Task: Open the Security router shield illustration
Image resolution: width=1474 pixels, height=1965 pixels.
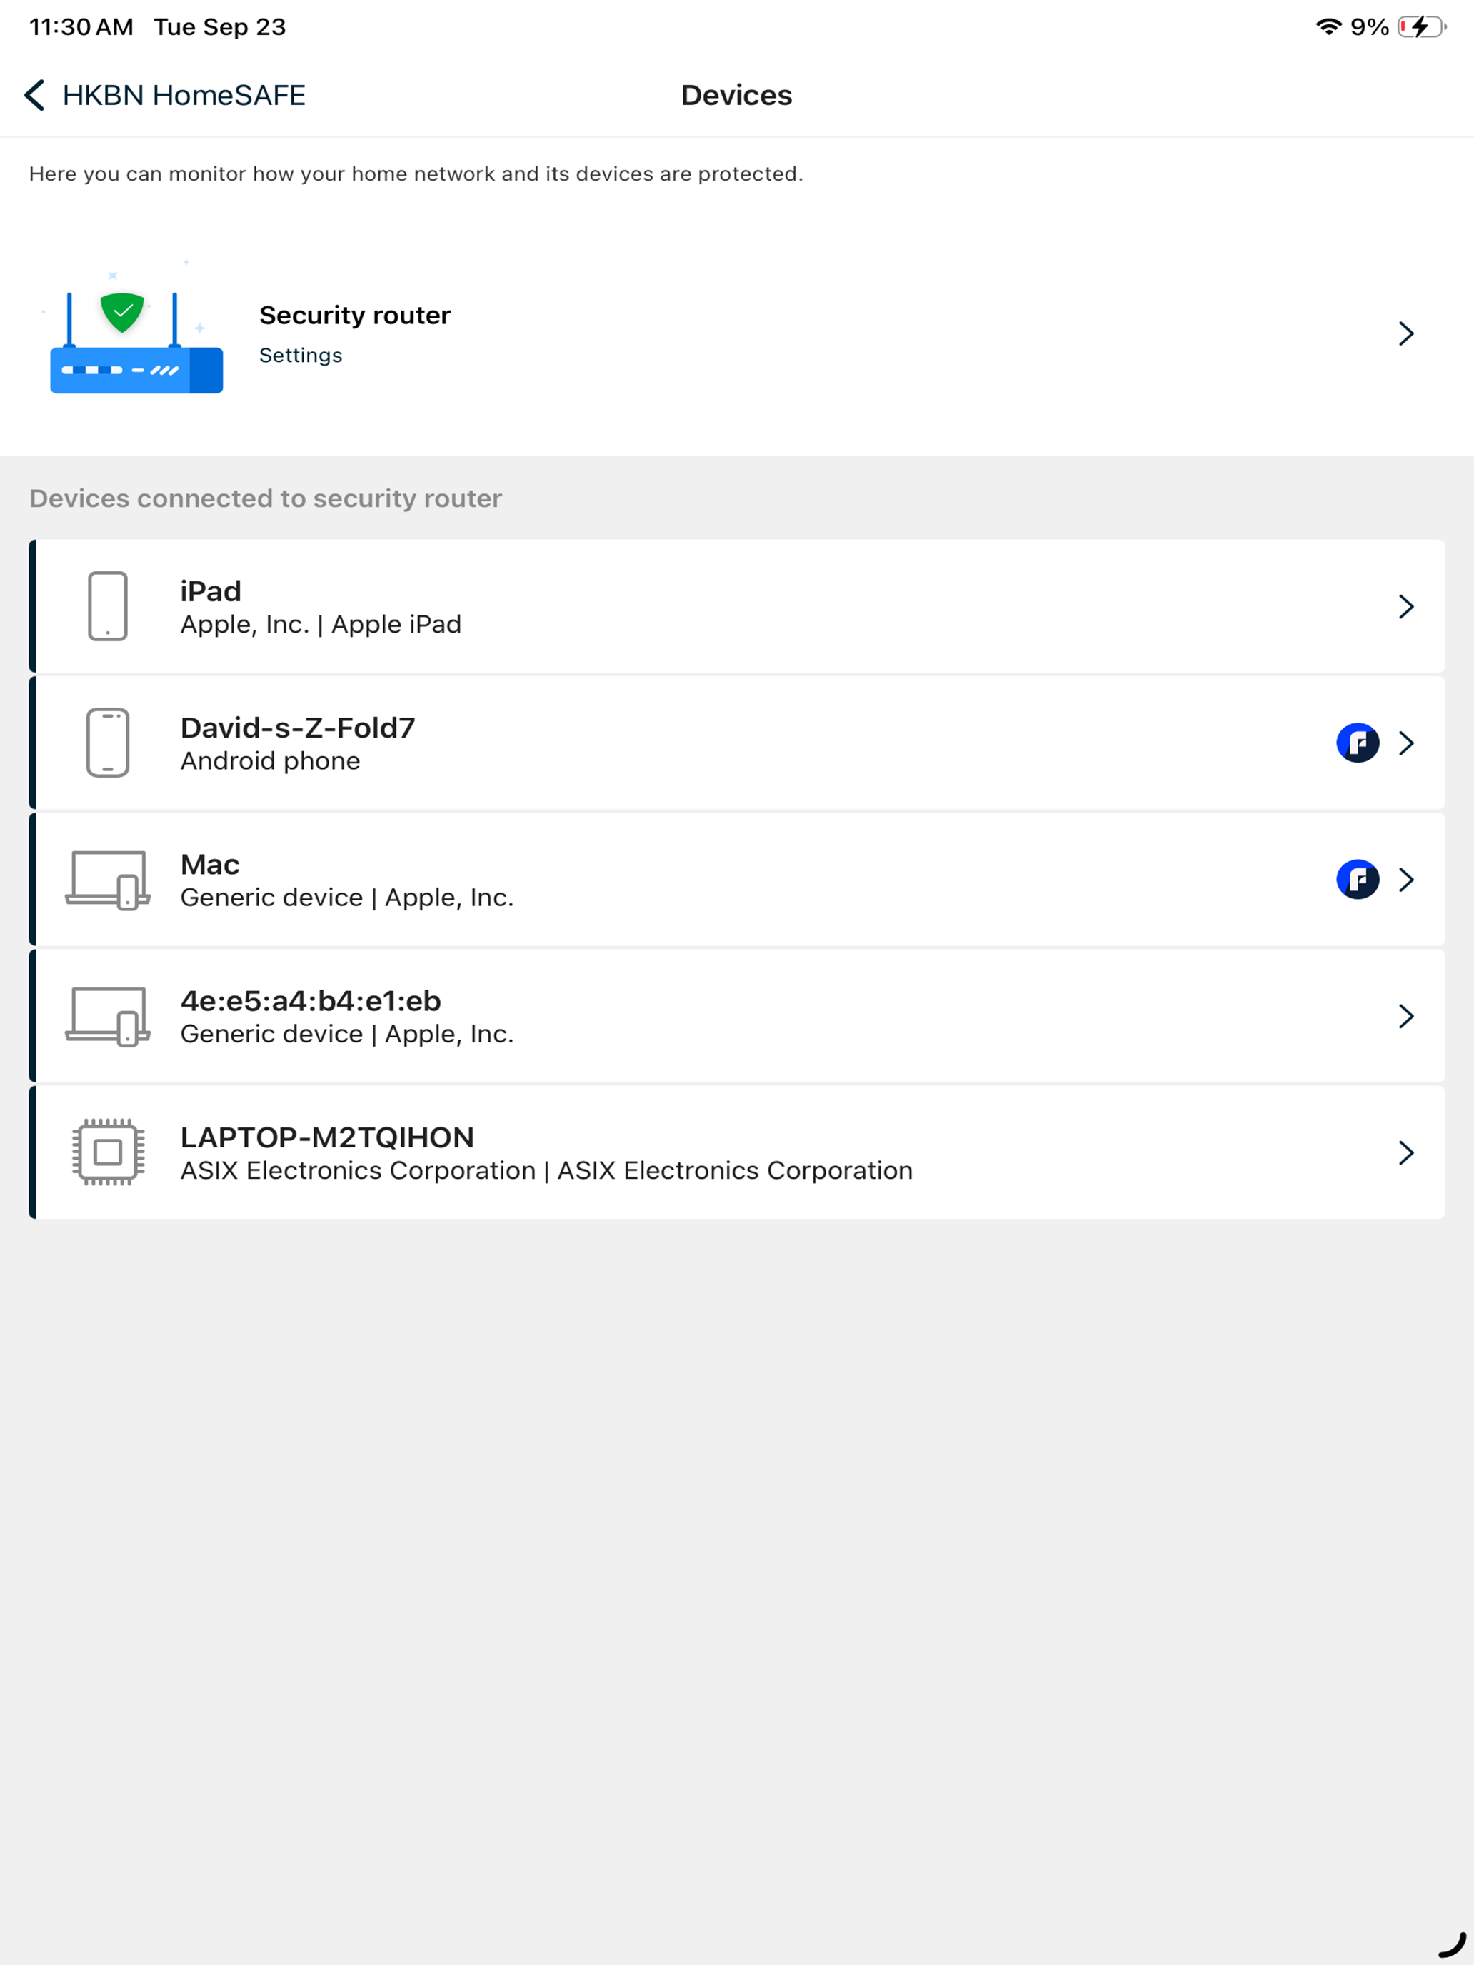Action: click(136, 328)
